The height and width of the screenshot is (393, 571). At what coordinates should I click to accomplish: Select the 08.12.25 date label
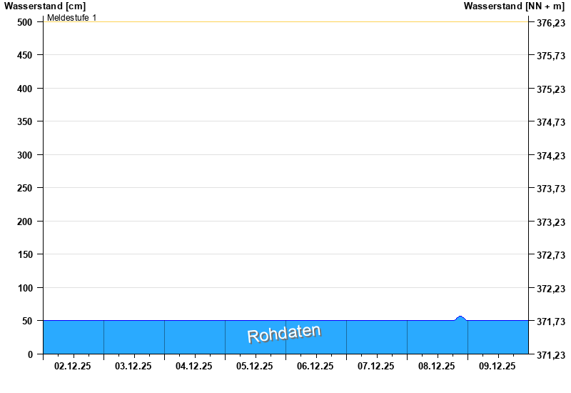pyautogui.click(x=437, y=366)
